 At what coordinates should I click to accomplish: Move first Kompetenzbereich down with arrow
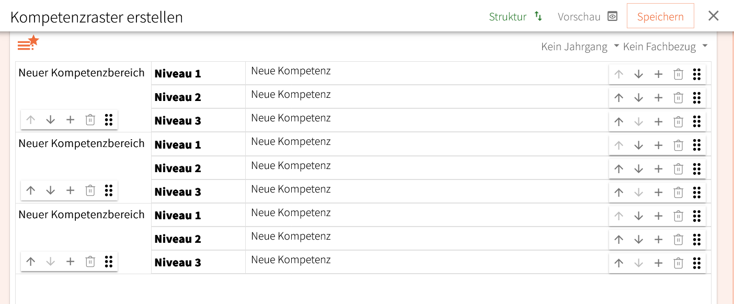click(x=51, y=120)
